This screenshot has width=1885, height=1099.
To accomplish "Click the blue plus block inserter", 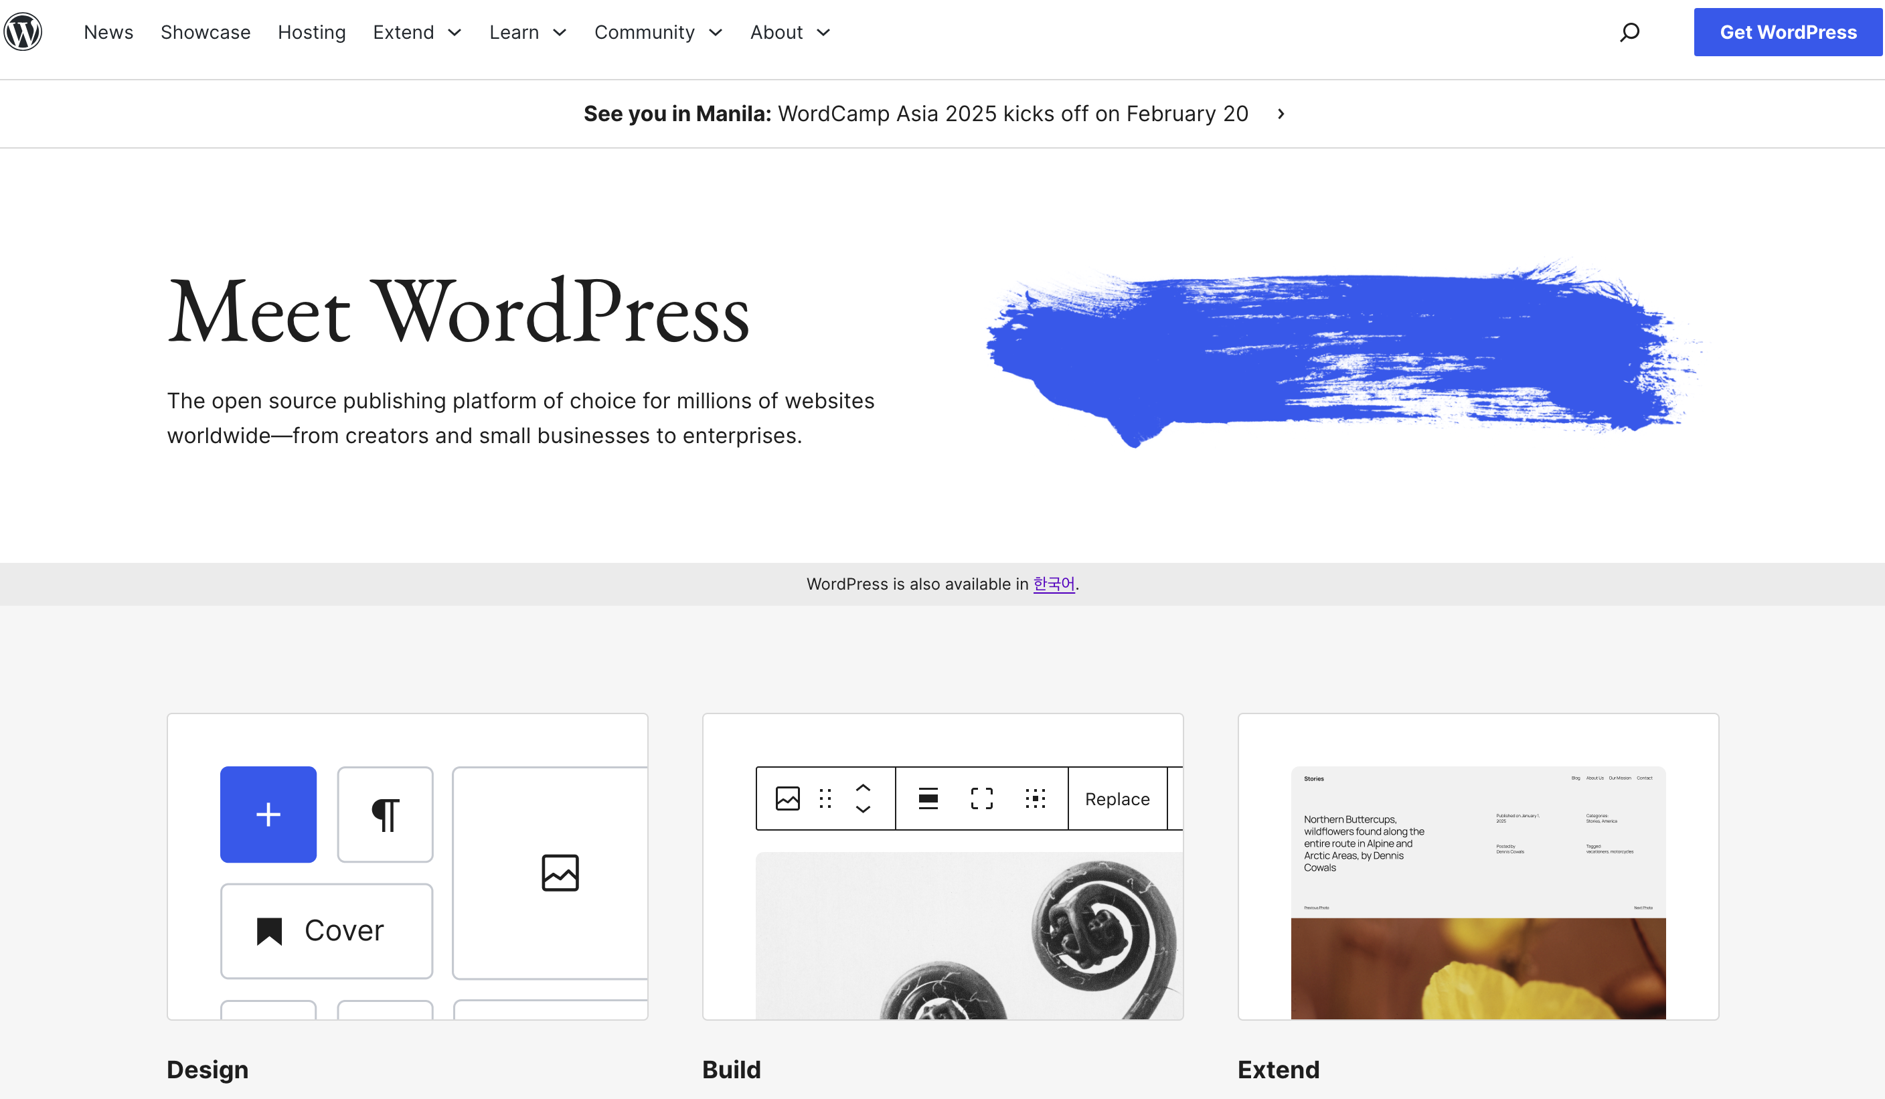I will point(268,814).
